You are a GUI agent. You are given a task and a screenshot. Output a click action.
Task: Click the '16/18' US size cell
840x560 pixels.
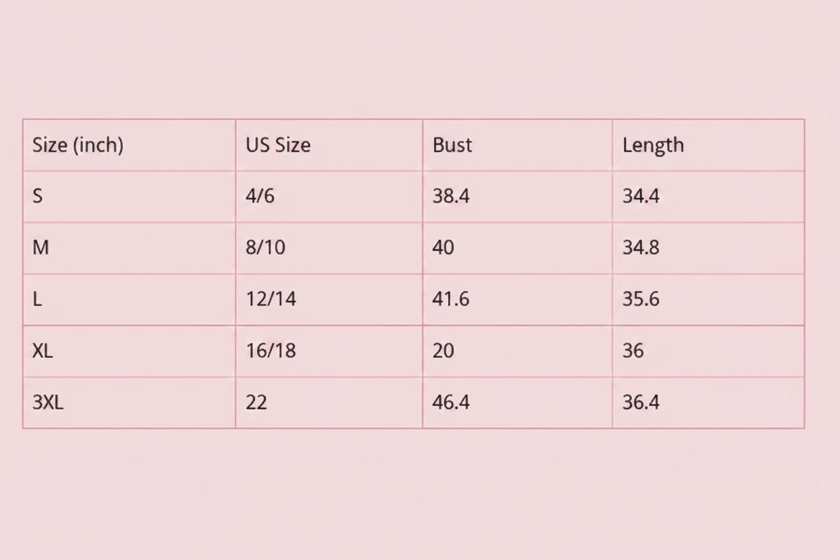pyautogui.click(x=329, y=351)
